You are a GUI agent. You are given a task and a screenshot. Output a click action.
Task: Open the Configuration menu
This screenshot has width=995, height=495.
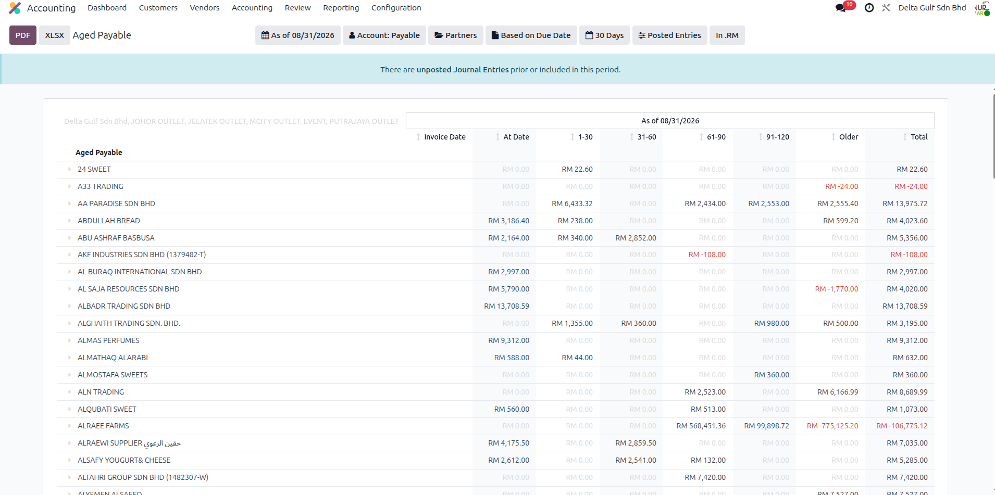(x=396, y=8)
